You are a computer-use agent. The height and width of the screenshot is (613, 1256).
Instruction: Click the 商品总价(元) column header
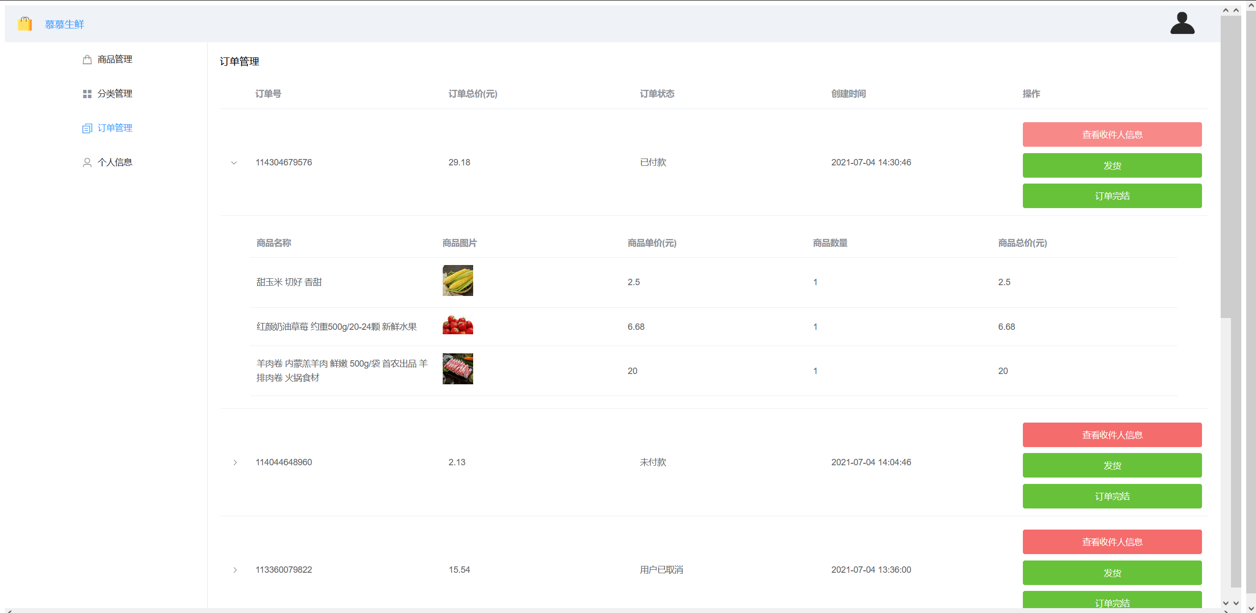(1022, 243)
